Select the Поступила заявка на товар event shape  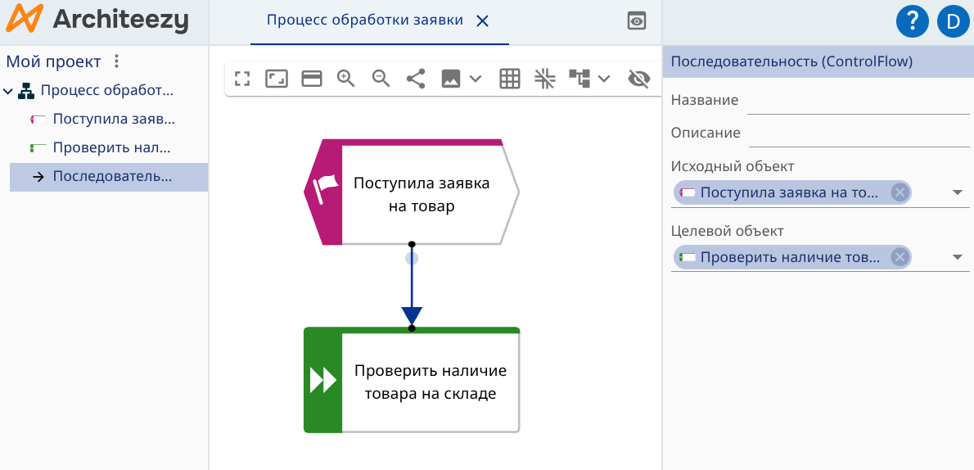pos(411,192)
